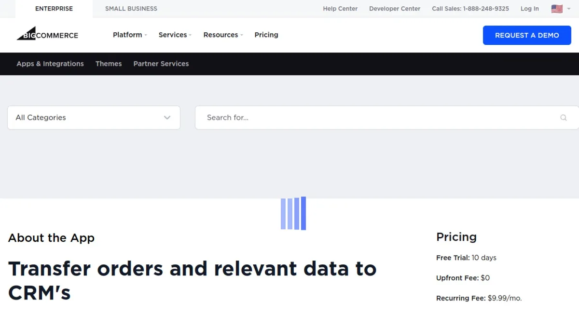Click the Upfront Fee: $0 text
The width and height of the screenshot is (579, 313).
point(463,278)
